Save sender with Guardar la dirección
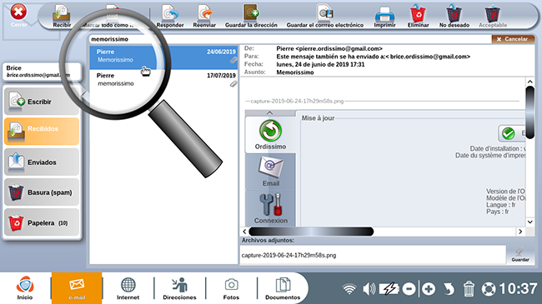The height and width of the screenshot is (304, 542). [x=251, y=16]
